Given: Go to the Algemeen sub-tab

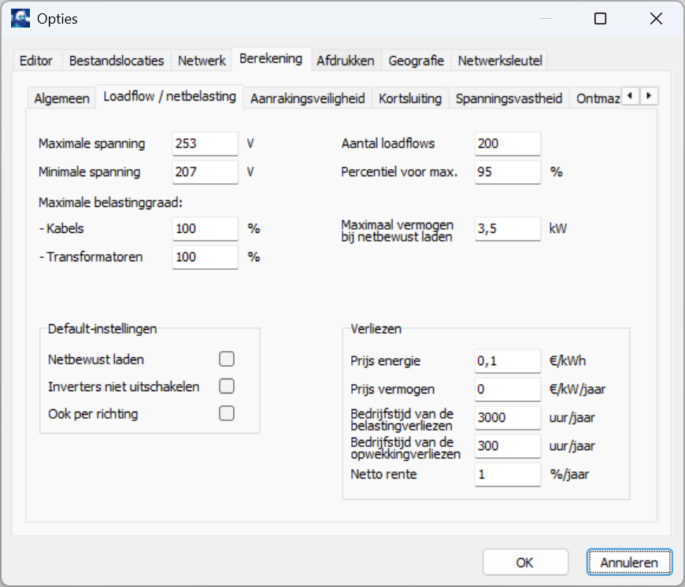Looking at the screenshot, I should 61,98.
